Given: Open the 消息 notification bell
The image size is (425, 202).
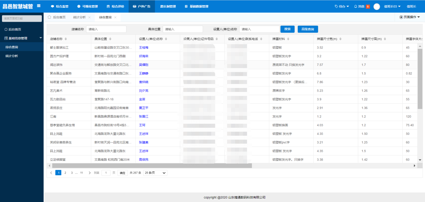Looking at the screenshot, I should tap(356, 6).
